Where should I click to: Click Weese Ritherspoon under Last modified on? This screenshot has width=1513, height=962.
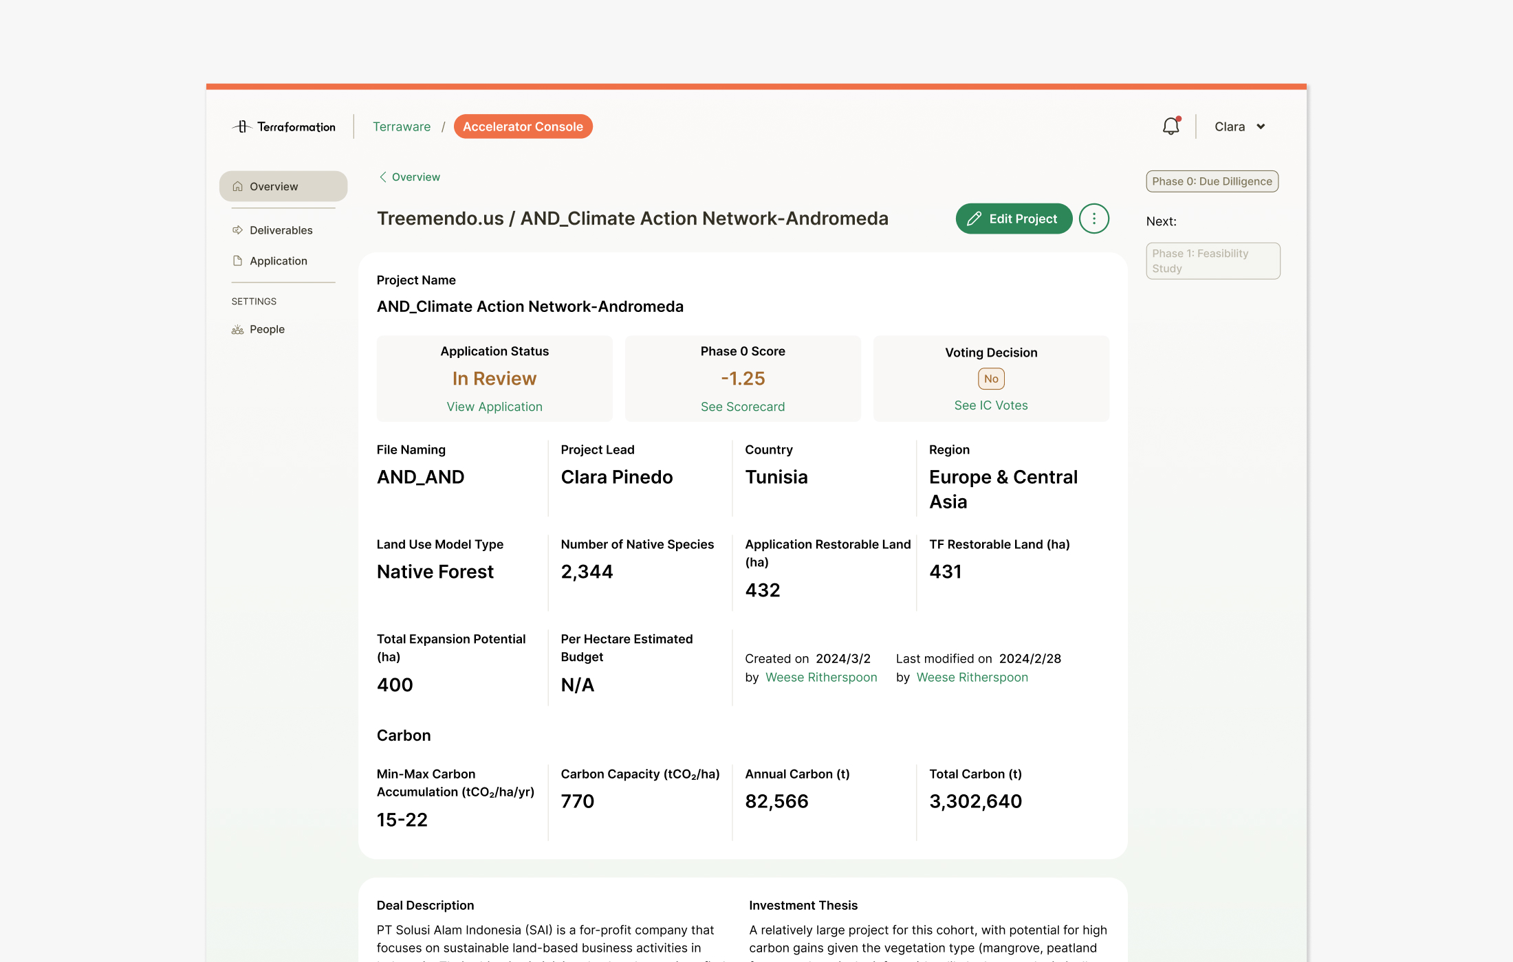click(972, 678)
